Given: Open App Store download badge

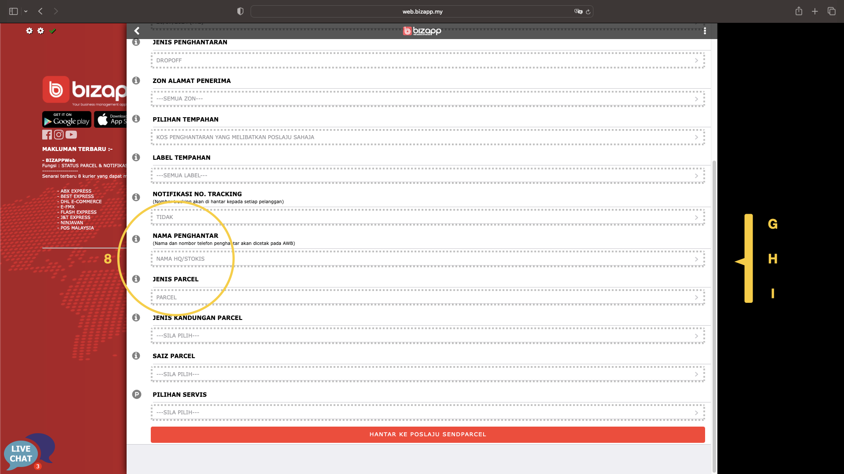Looking at the screenshot, I should [110, 119].
